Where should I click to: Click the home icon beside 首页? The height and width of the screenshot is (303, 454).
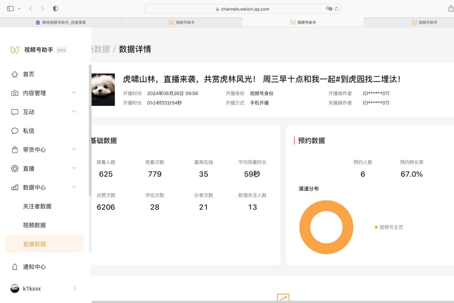[15, 74]
